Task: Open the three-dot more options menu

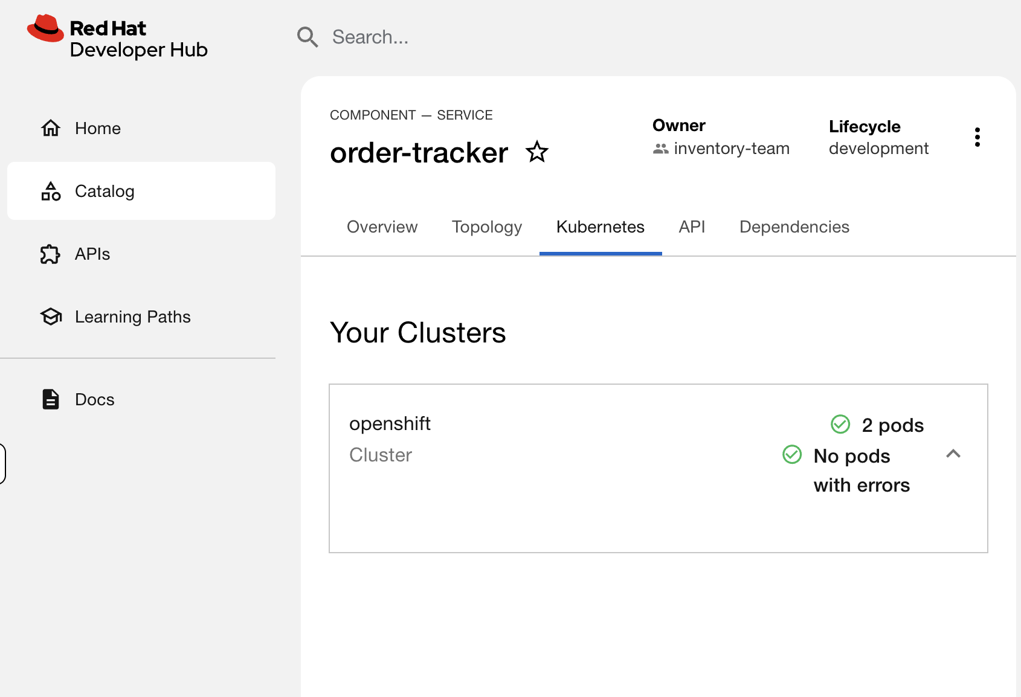Action: pyautogui.click(x=978, y=137)
